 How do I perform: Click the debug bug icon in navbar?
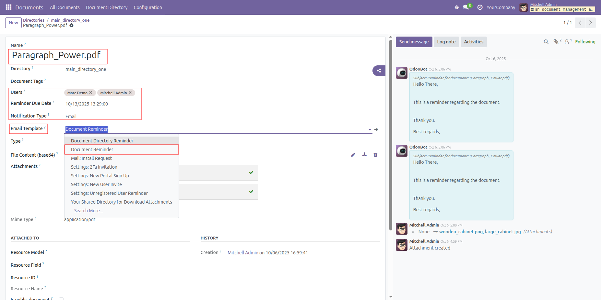(457, 7)
